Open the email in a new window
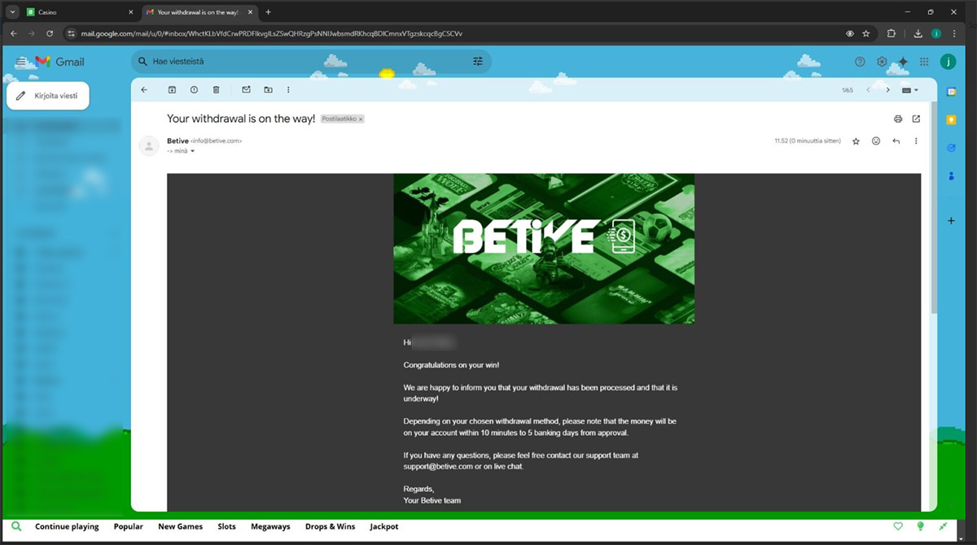Image resolution: width=977 pixels, height=545 pixels. coord(916,119)
